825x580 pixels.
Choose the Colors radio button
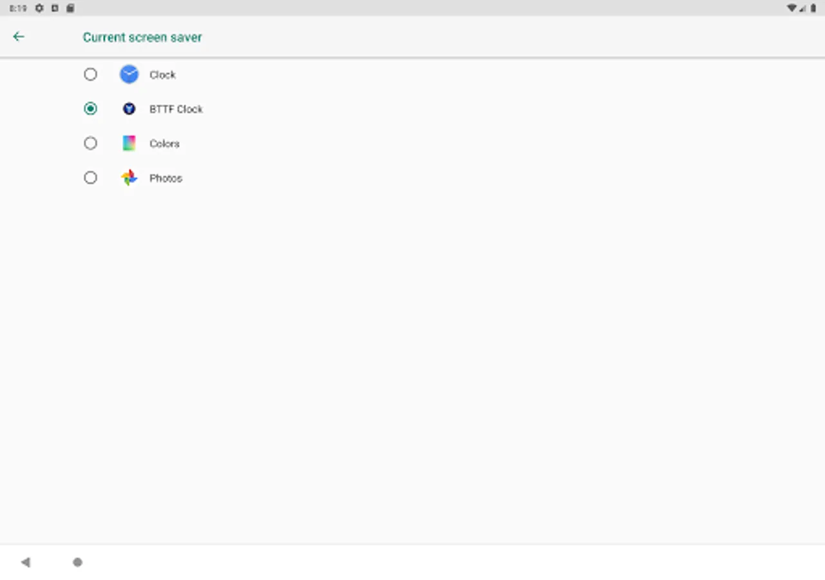coord(90,144)
